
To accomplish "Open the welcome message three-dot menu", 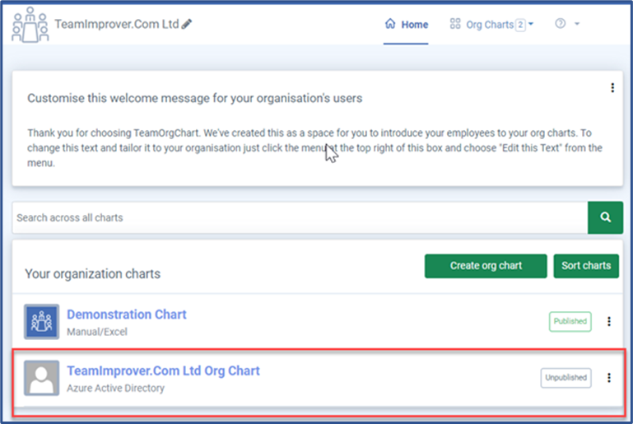I will (x=611, y=88).
